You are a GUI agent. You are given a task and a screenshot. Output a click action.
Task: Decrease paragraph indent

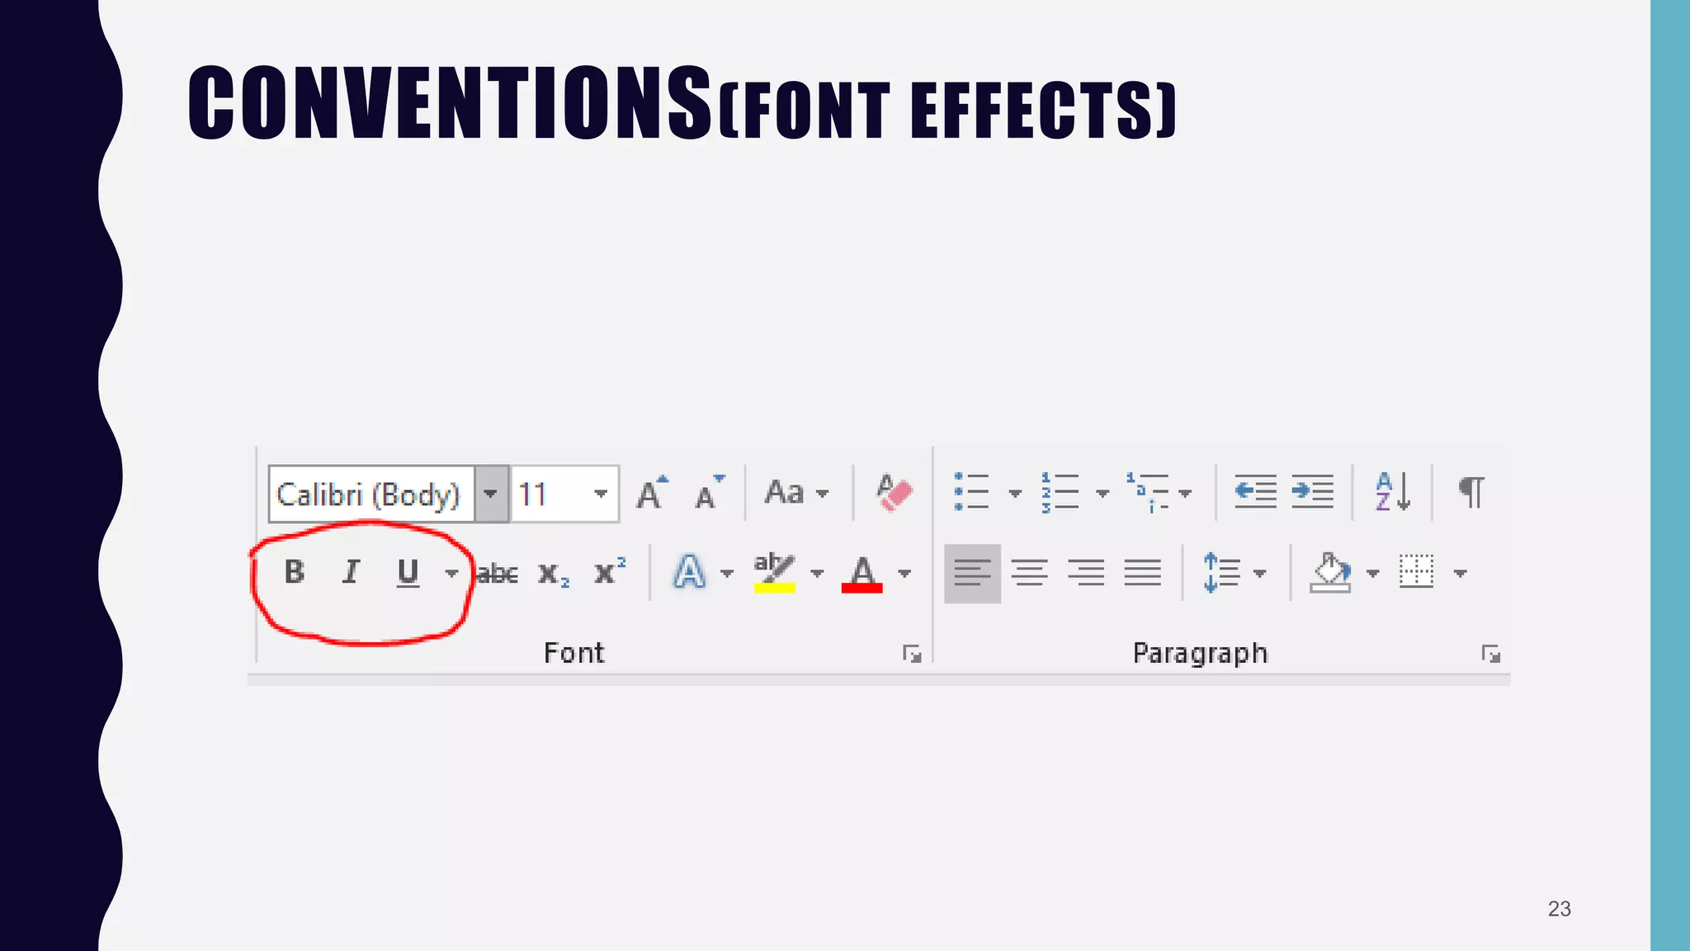(1255, 492)
